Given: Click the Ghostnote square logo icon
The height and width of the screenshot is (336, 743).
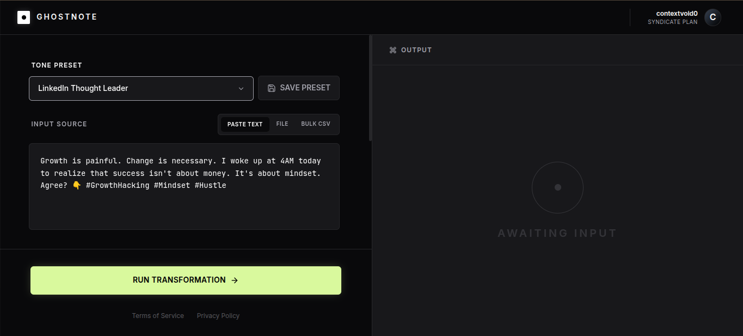Looking at the screenshot, I should pos(23,17).
